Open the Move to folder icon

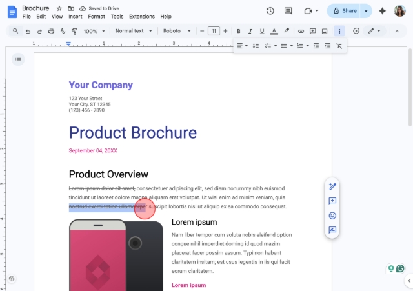pyautogui.click(x=71, y=8)
